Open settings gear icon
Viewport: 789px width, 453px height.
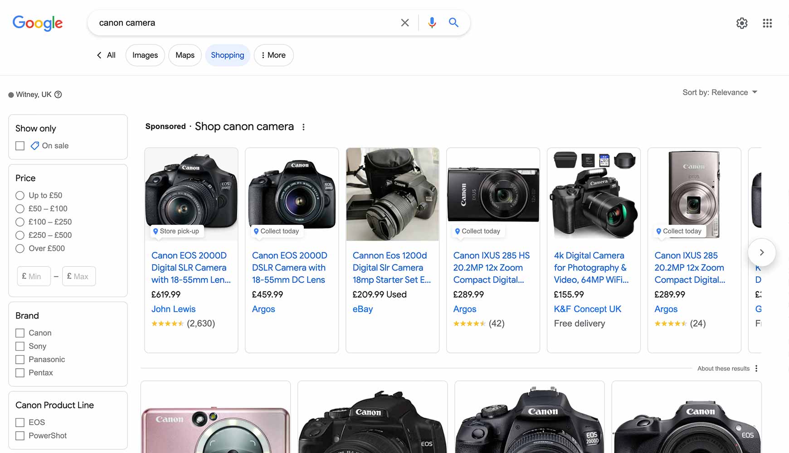click(x=742, y=23)
